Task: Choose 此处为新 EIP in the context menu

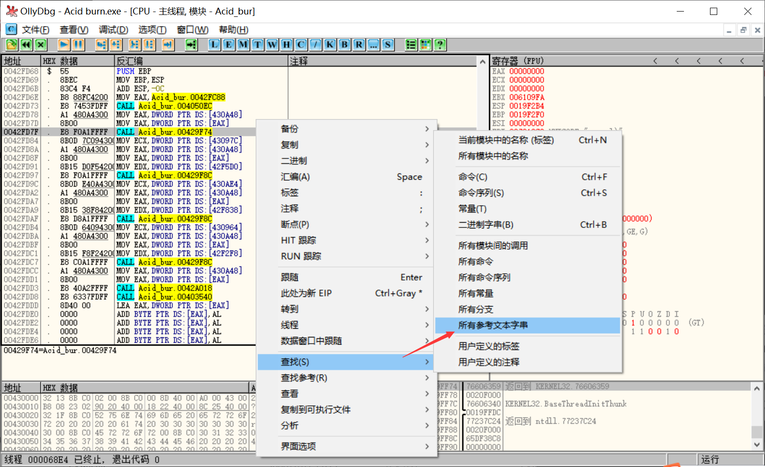Action: point(345,293)
